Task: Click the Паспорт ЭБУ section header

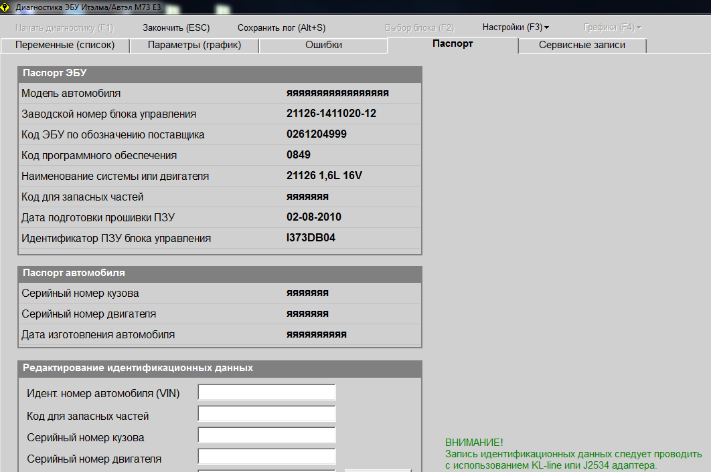Action: click(x=220, y=74)
